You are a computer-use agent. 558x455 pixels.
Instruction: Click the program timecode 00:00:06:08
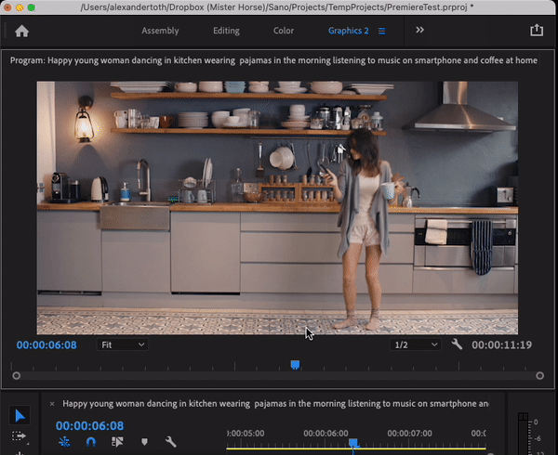click(x=46, y=345)
